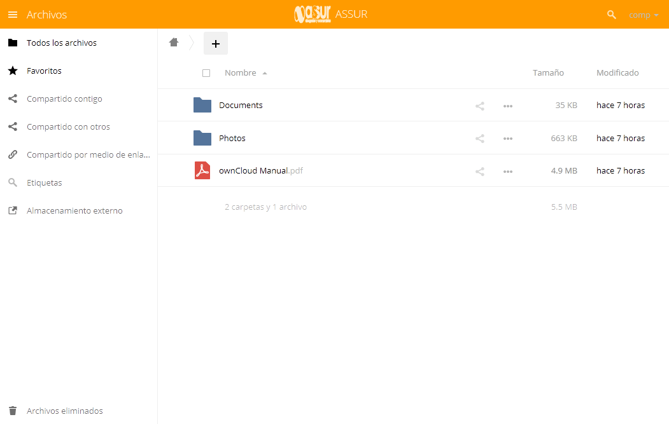
Task: Share the Documents folder
Action: coord(480,106)
